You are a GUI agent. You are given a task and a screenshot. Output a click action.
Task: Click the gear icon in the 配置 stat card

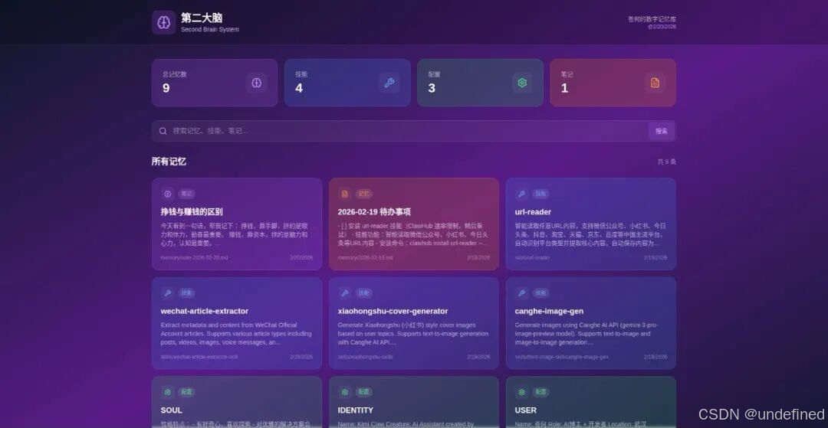click(x=522, y=83)
